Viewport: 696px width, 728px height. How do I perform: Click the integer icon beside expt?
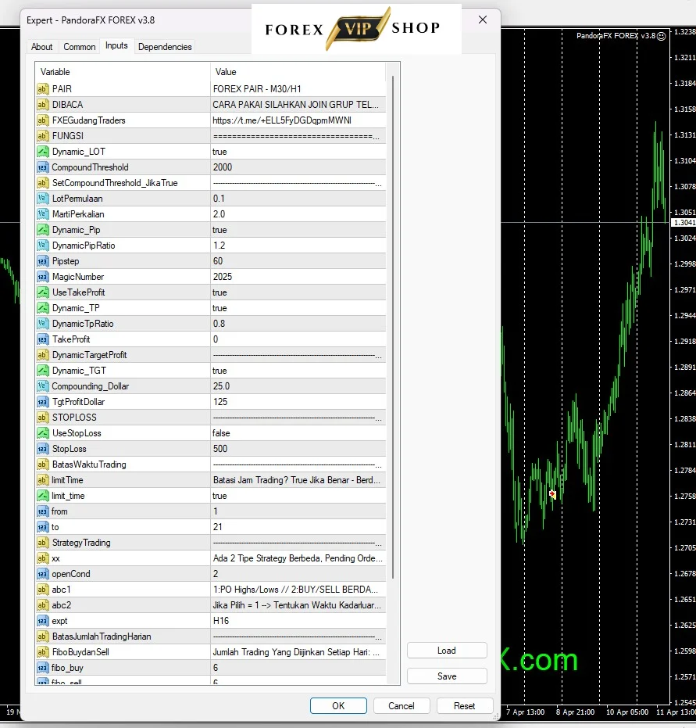[42, 621]
